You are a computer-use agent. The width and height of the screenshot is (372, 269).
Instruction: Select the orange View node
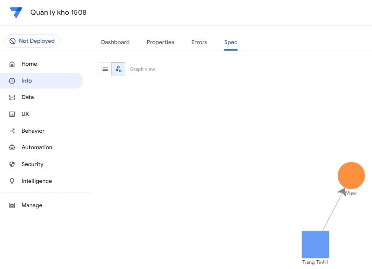pos(351,176)
